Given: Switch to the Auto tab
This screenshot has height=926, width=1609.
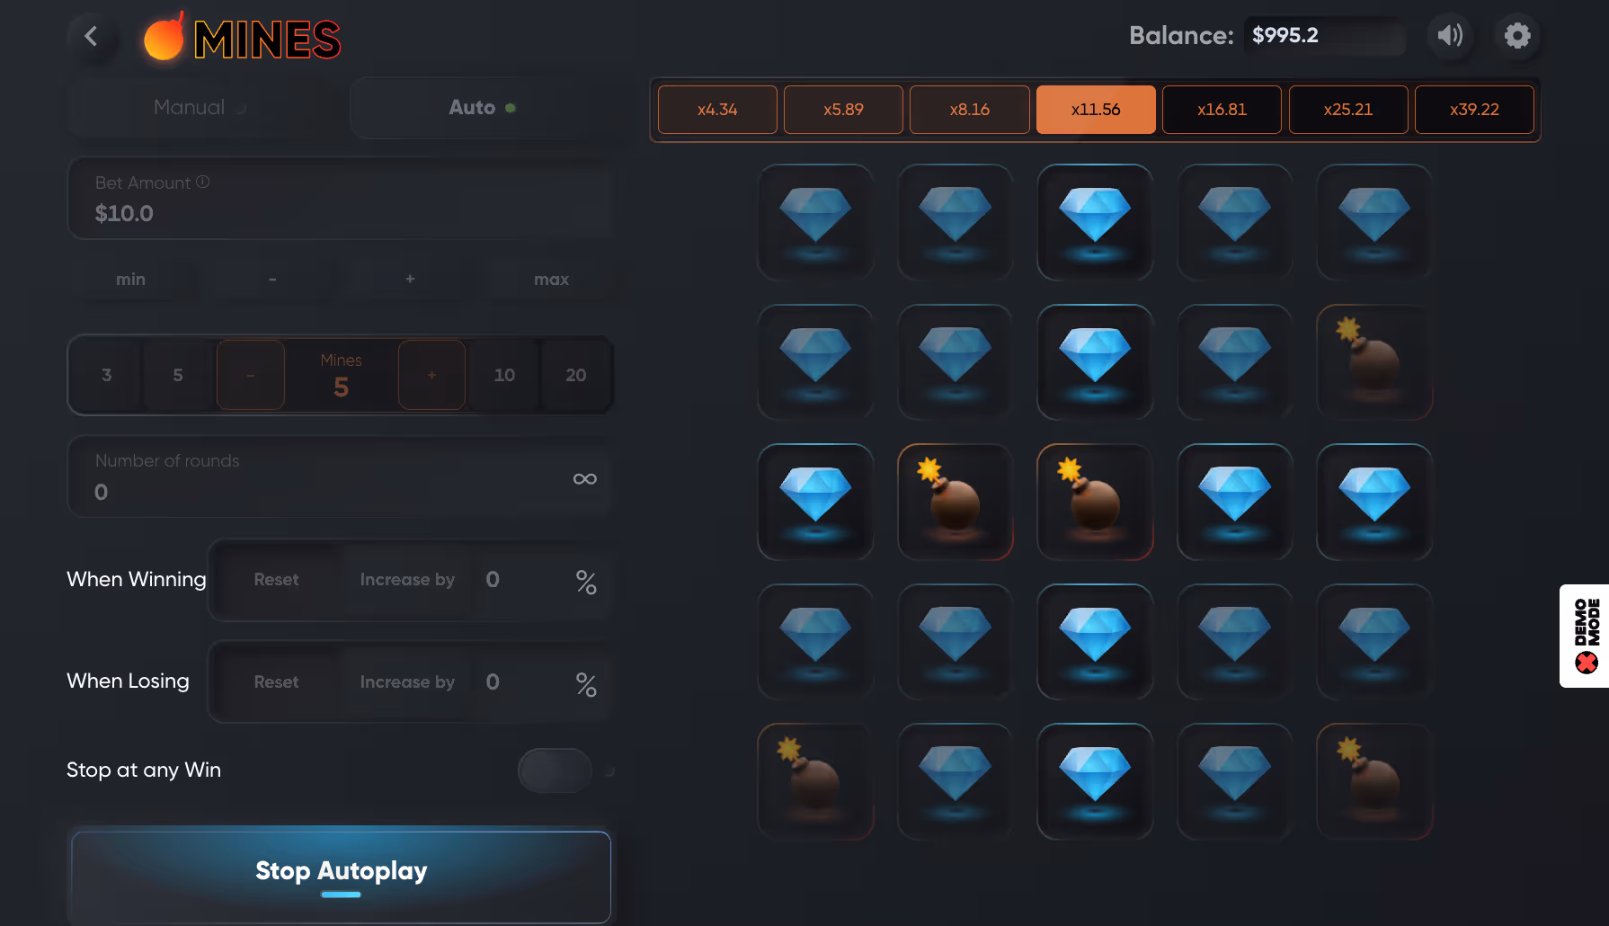Looking at the screenshot, I should click(x=482, y=108).
